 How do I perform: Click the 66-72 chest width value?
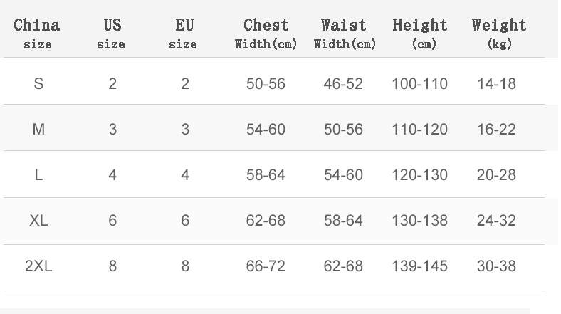(266, 266)
